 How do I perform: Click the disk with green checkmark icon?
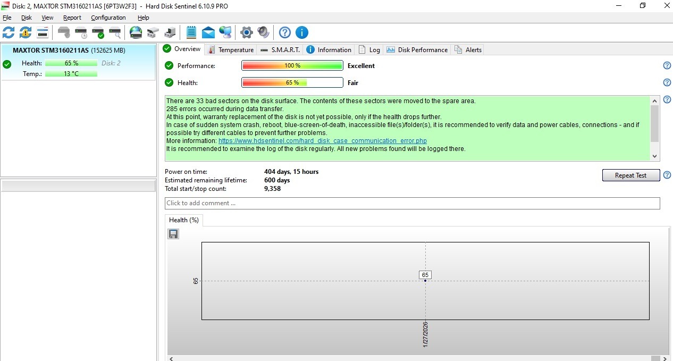click(x=98, y=32)
